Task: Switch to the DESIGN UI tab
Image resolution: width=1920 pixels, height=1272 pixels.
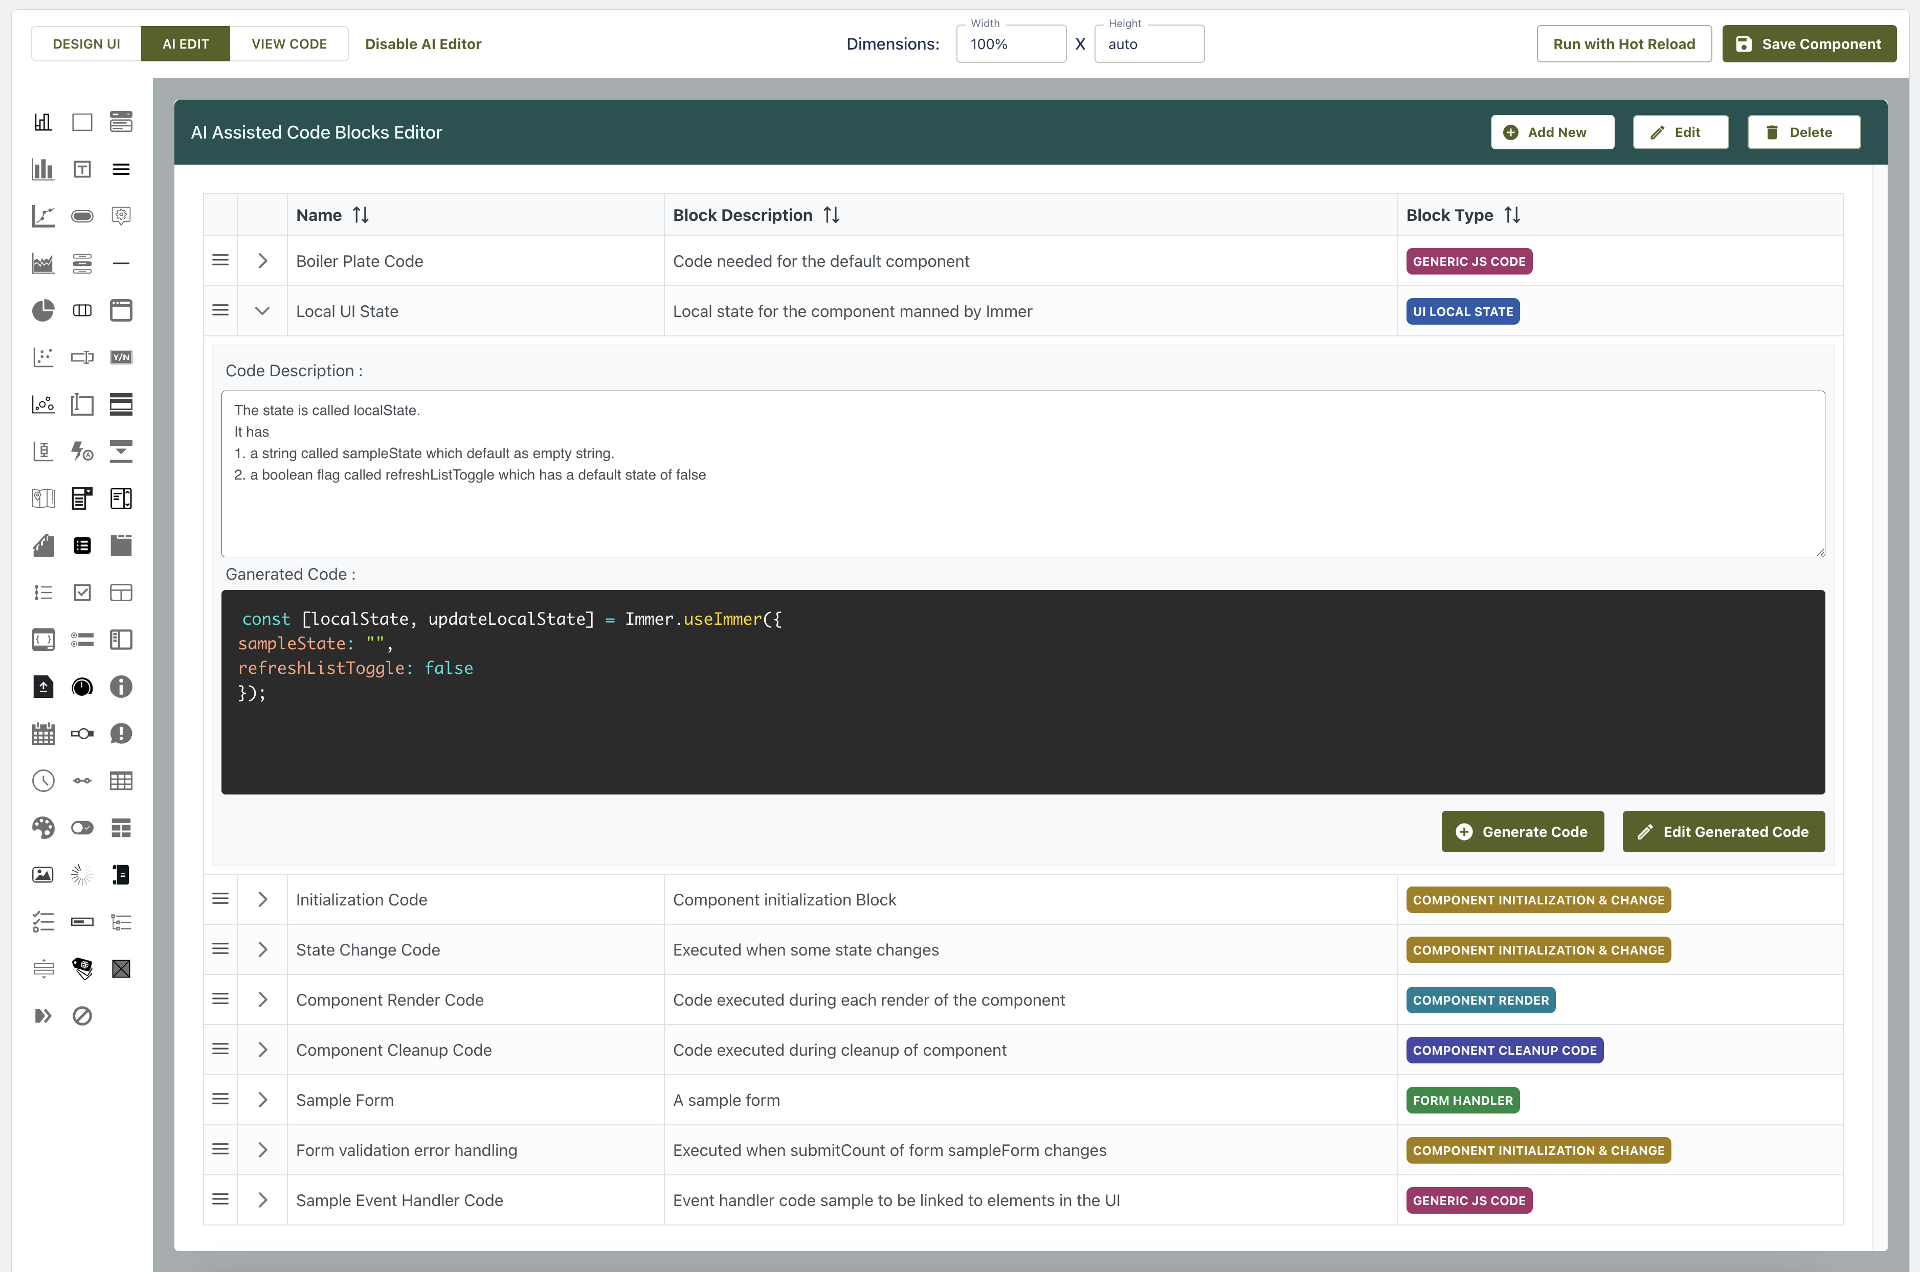Action: coord(86,44)
